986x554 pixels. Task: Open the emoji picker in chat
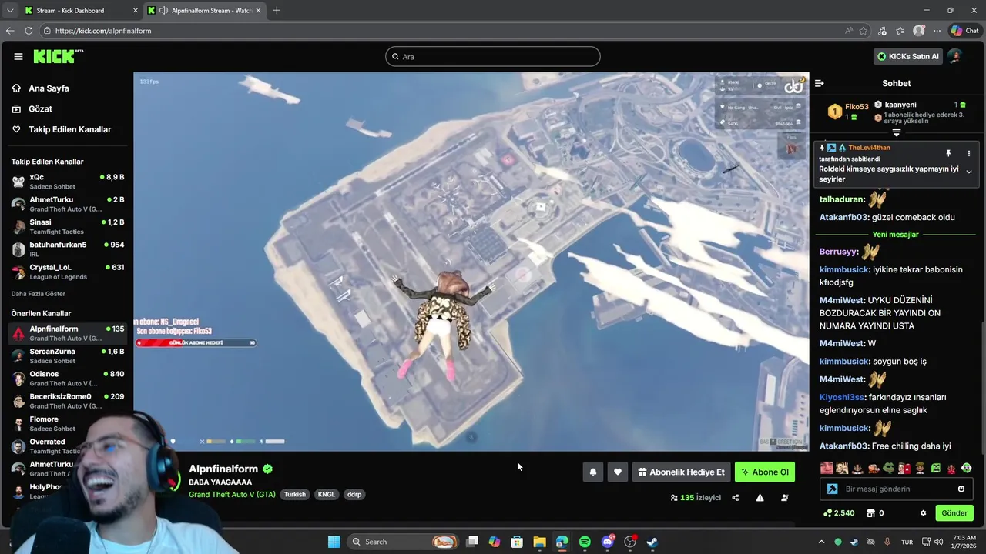tap(961, 489)
